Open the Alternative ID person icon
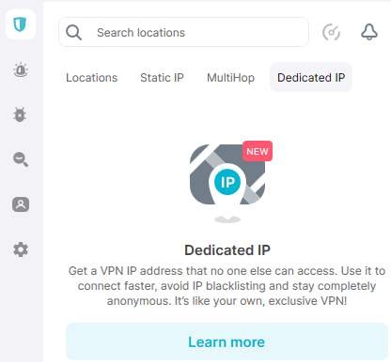Viewport: 391px width, 362px height. (x=21, y=204)
